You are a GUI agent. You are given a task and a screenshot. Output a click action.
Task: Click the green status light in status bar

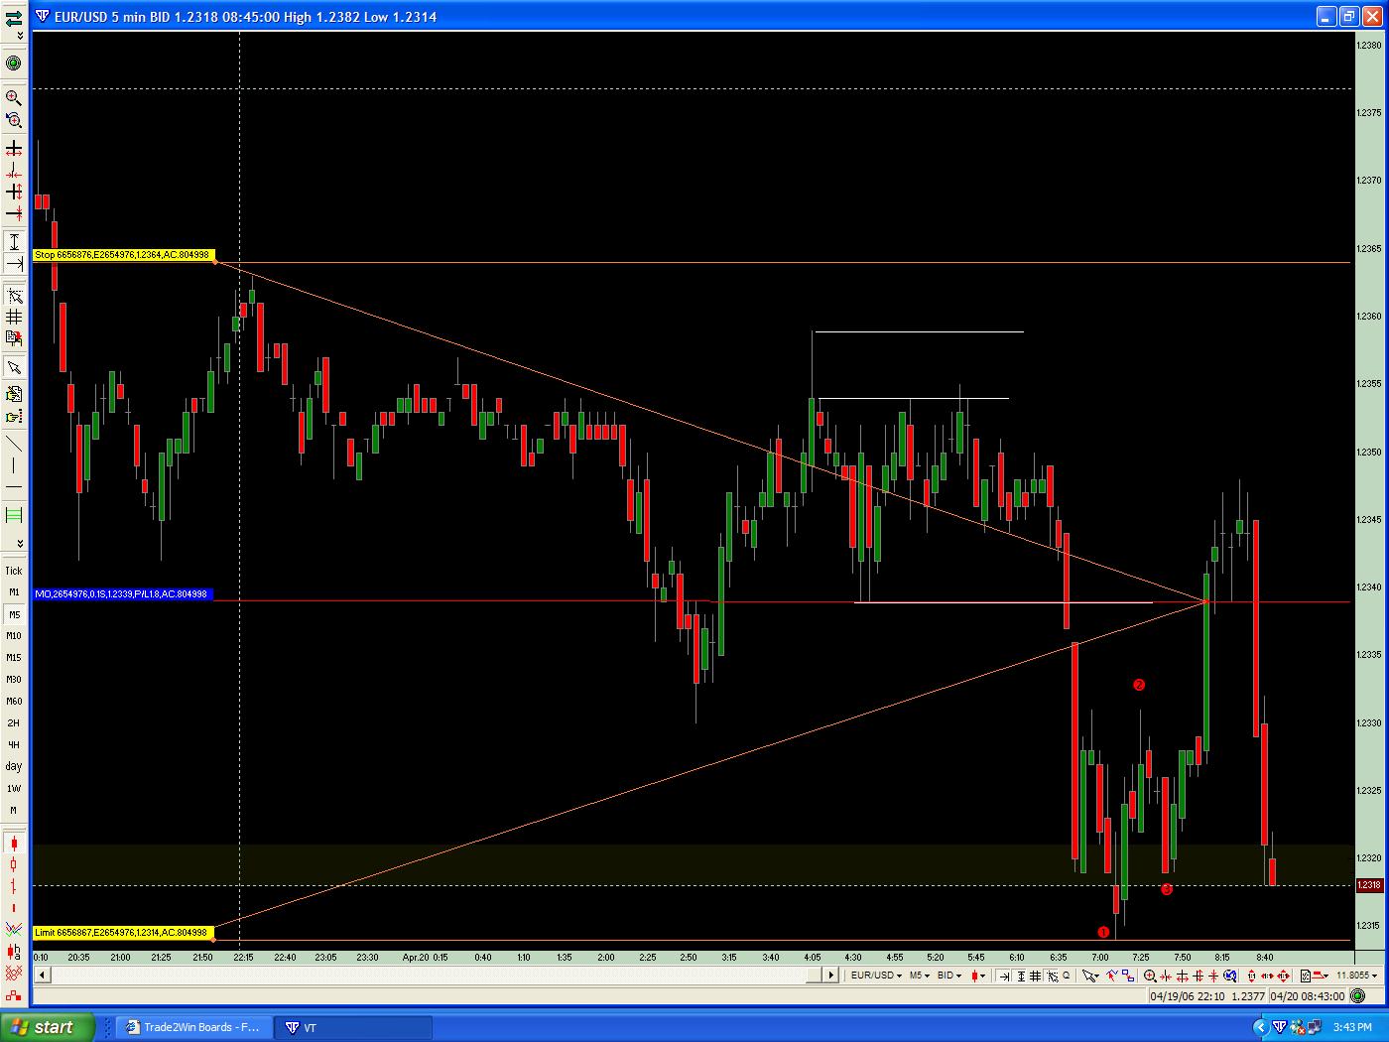coord(1357,995)
